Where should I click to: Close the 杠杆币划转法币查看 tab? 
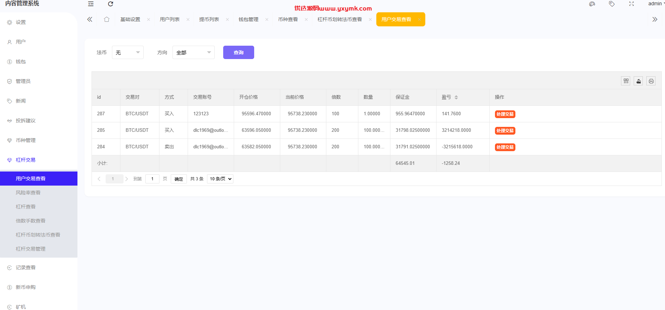coord(370,20)
